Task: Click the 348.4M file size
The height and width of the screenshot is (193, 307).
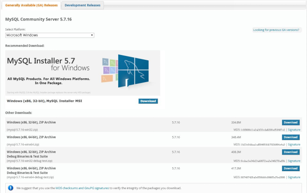Action: [236, 138]
